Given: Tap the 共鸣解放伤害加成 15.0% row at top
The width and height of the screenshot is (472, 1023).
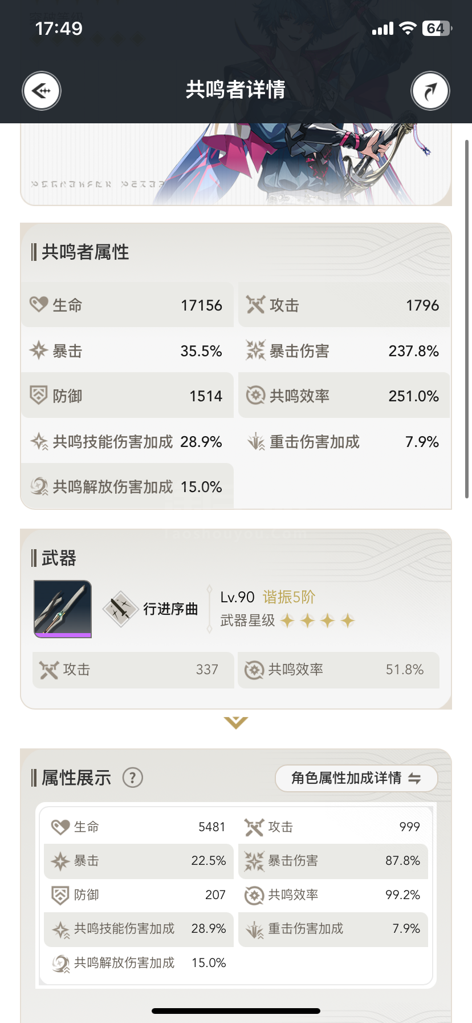Looking at the screenshot, I should point(127,486).
